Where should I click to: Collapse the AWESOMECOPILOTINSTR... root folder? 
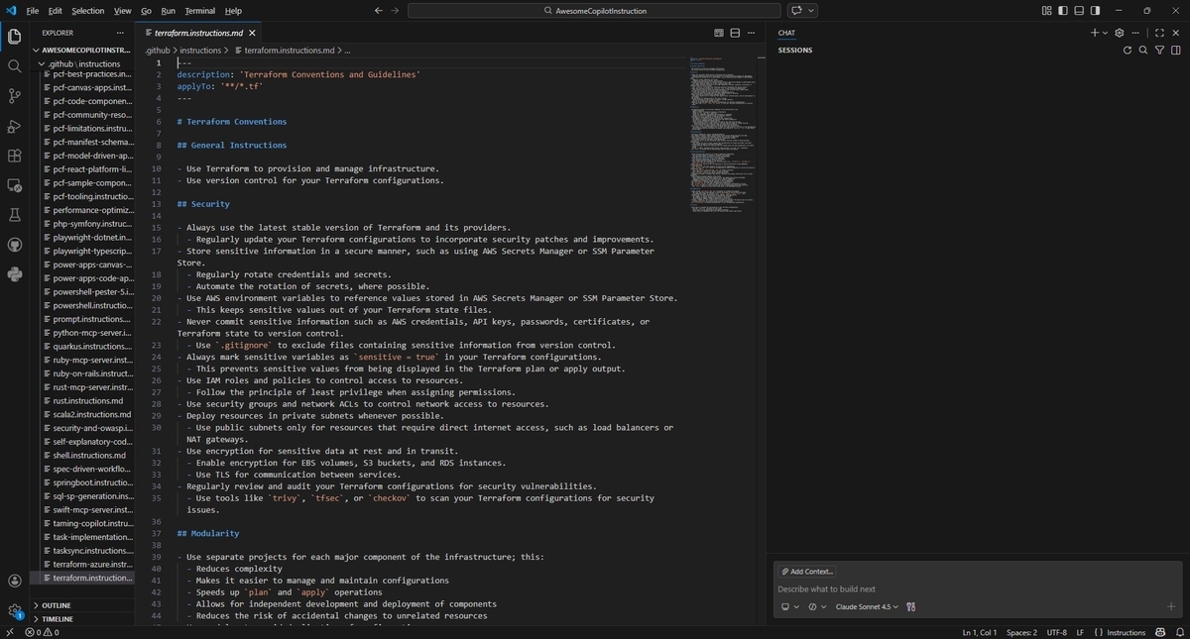(x=82, y=50)
